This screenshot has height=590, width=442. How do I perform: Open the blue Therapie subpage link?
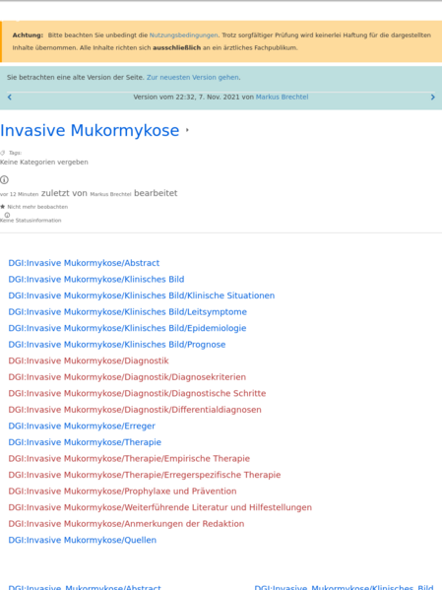point(85,442)
